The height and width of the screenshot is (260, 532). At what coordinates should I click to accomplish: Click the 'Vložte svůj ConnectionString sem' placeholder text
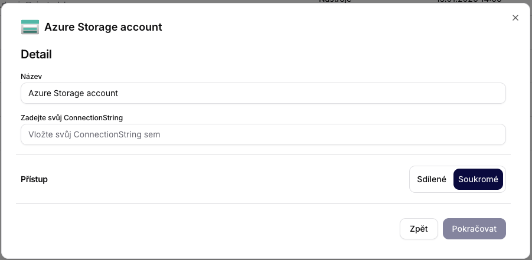94,134
